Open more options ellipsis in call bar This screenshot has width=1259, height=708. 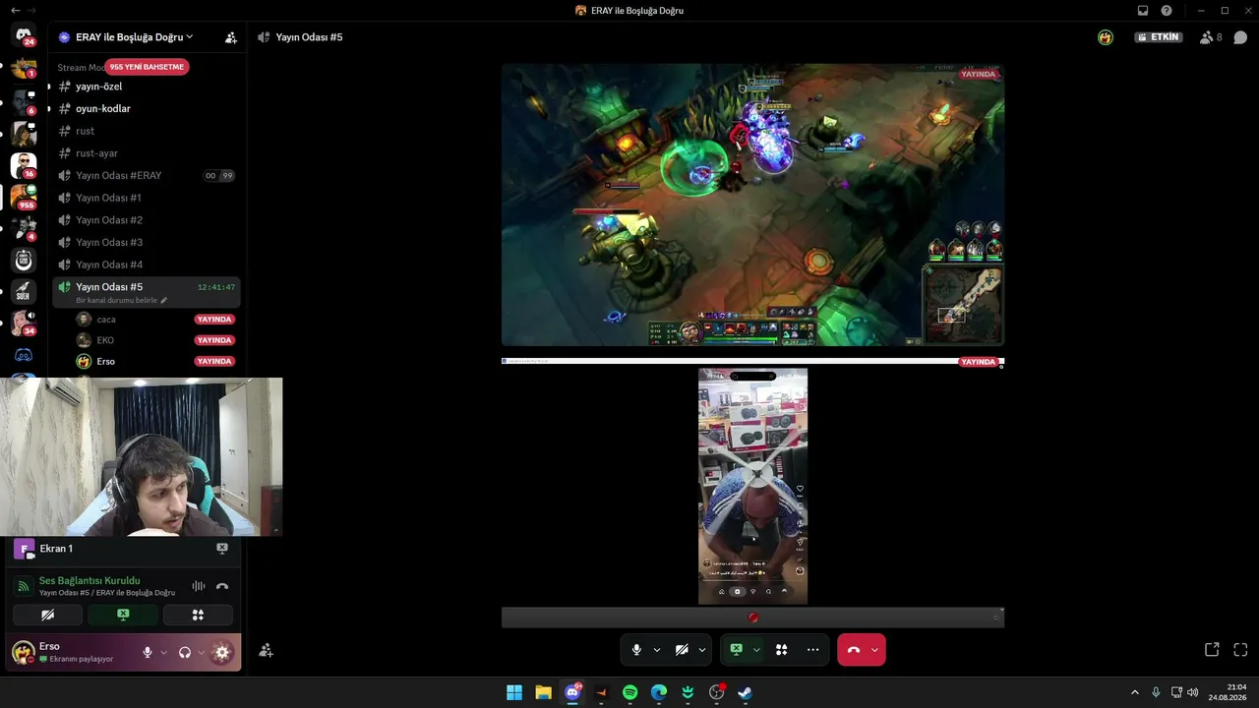pyautogui.click(x=812, y=650)
